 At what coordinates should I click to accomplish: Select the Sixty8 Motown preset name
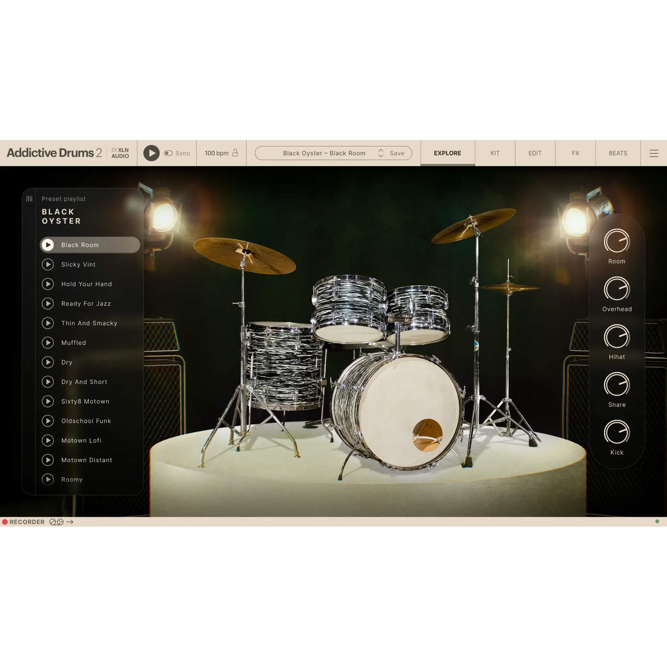click(x=85, y=402)
